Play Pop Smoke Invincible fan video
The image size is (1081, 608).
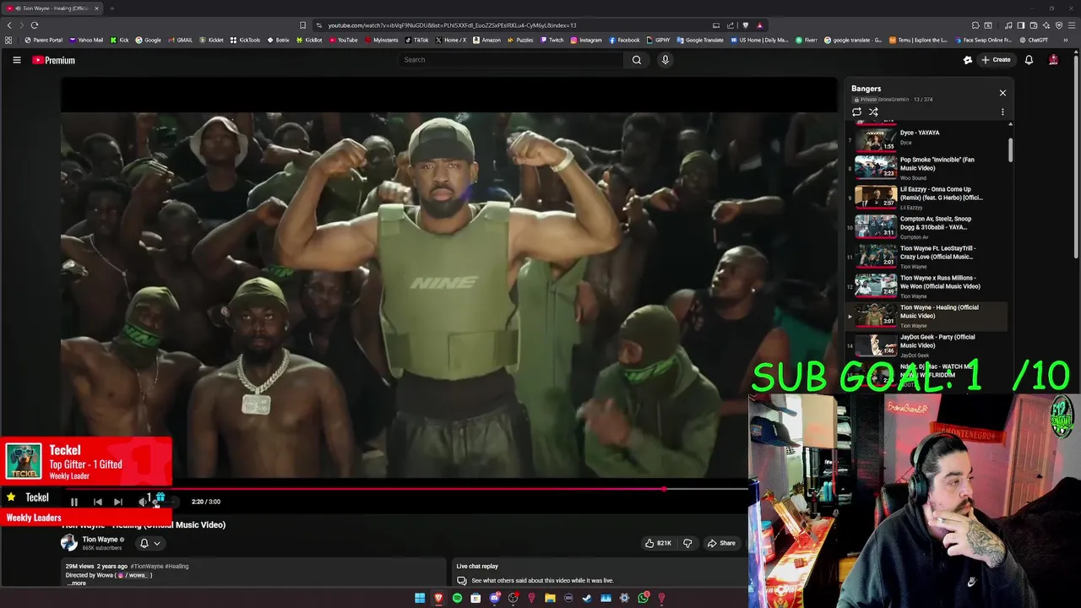coord(927,167)
